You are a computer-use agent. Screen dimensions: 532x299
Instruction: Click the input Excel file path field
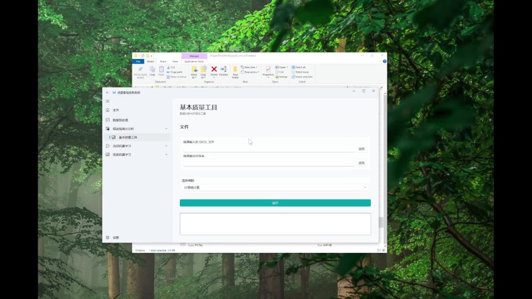pyautogui.click(x=269, y=148)
